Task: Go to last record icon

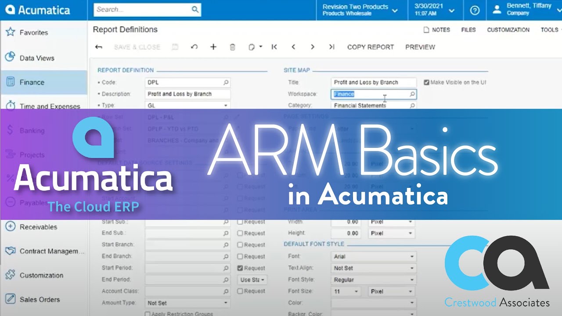Action: coord(332,47)
